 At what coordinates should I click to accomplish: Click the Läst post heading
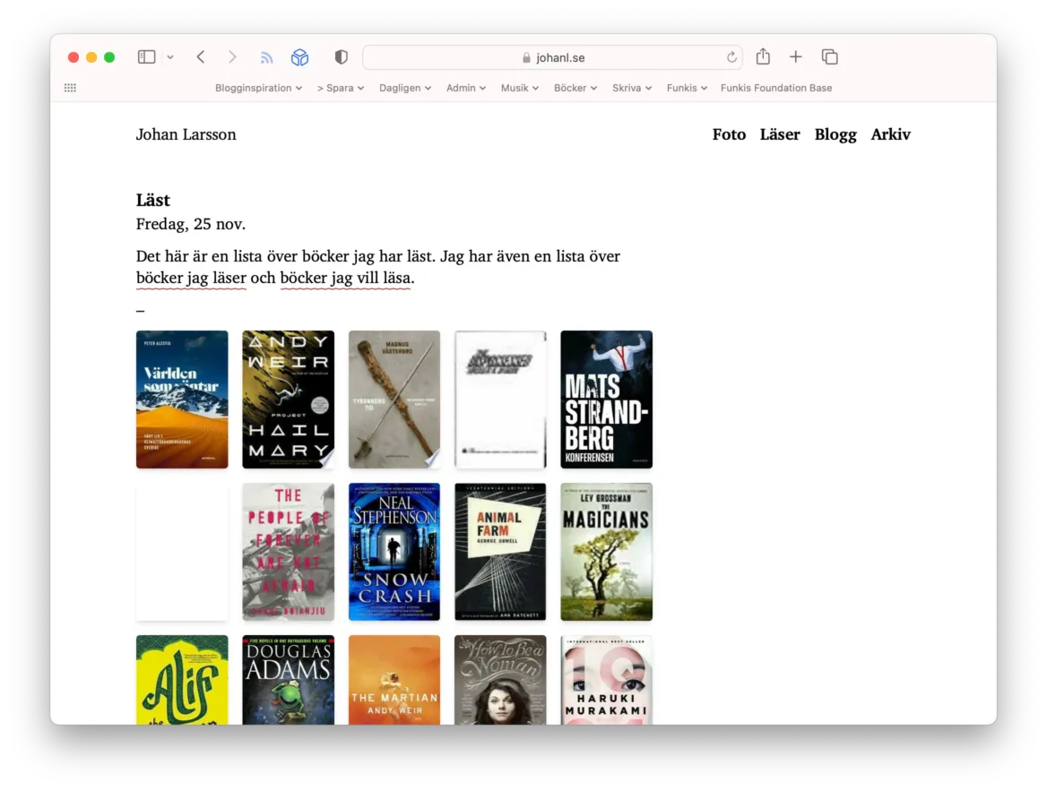[153, 201]
